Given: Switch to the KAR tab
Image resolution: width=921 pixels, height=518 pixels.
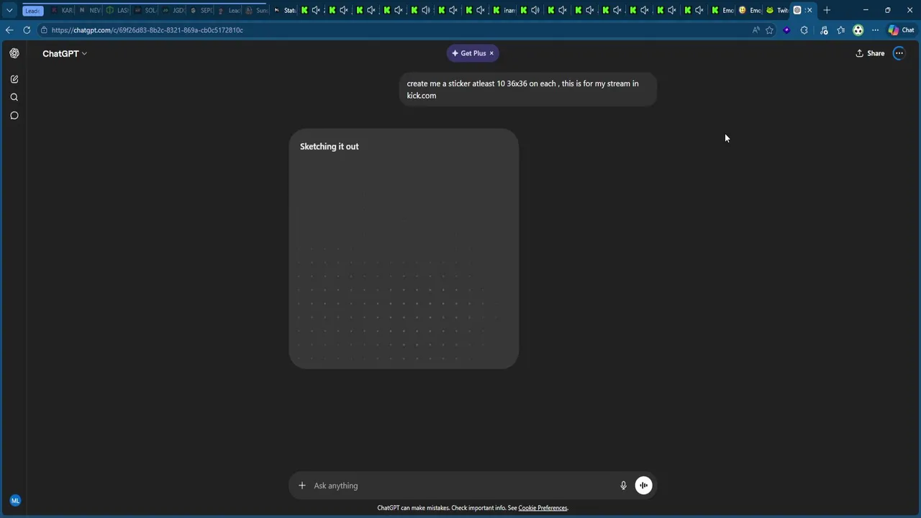Looking at the screenshot, I should (62, 10).
